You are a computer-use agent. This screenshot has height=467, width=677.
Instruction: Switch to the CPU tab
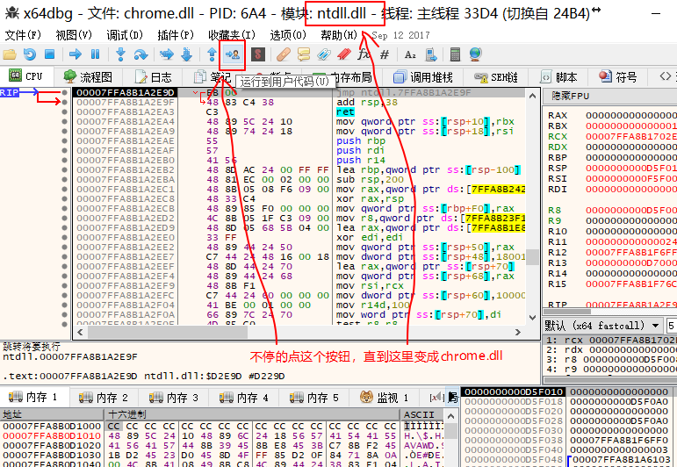tap(26, 76)
